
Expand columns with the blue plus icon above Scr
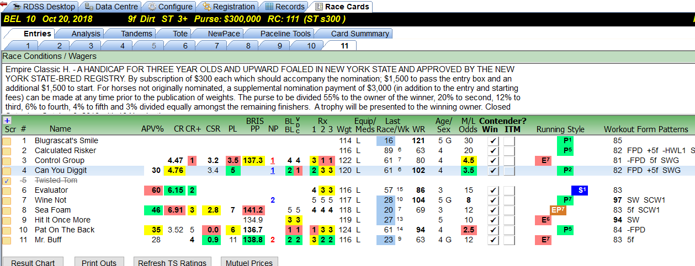coord(7,121)
